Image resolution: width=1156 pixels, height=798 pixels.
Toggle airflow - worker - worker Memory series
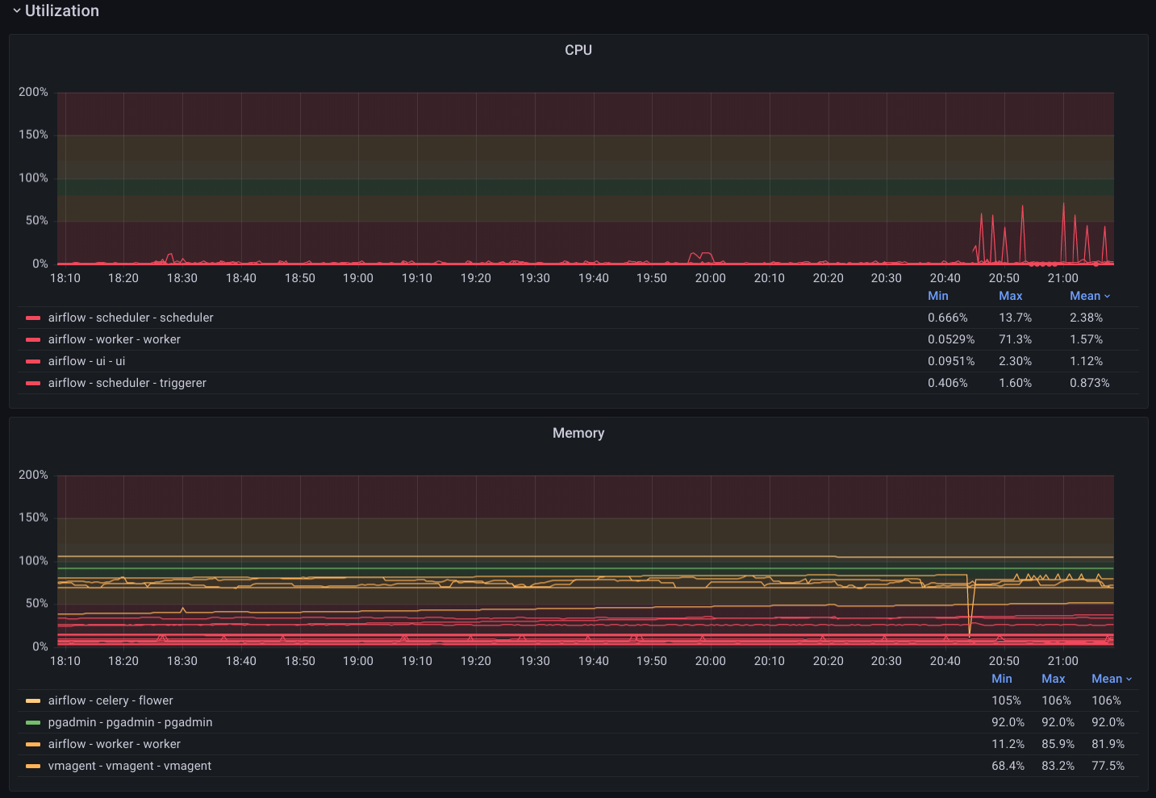coord(114,744)
